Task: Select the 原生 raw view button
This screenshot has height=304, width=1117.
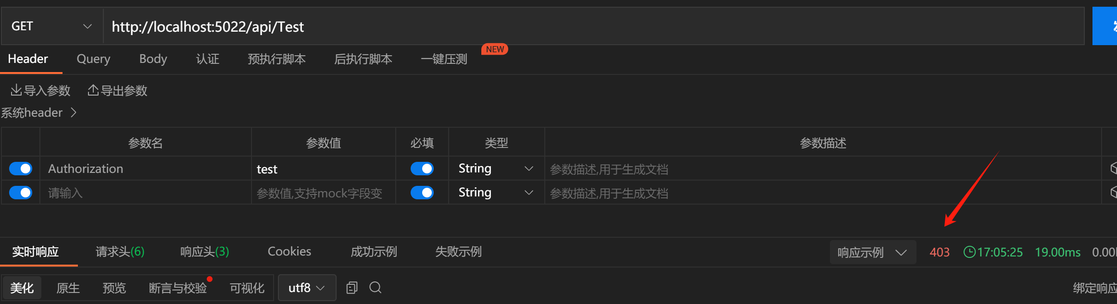Action: pos(68,288)
